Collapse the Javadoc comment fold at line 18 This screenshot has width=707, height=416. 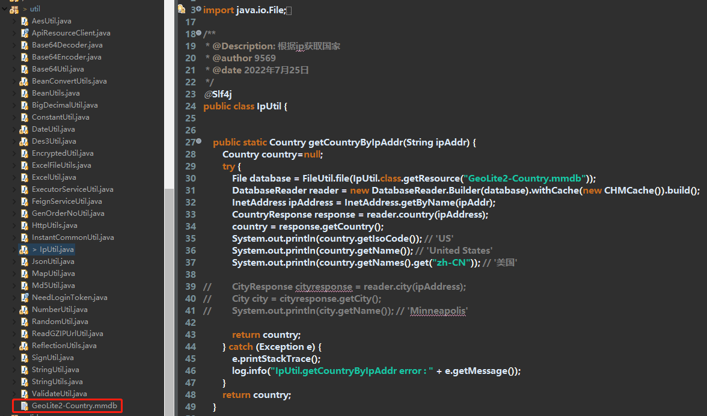coord(198,34)
